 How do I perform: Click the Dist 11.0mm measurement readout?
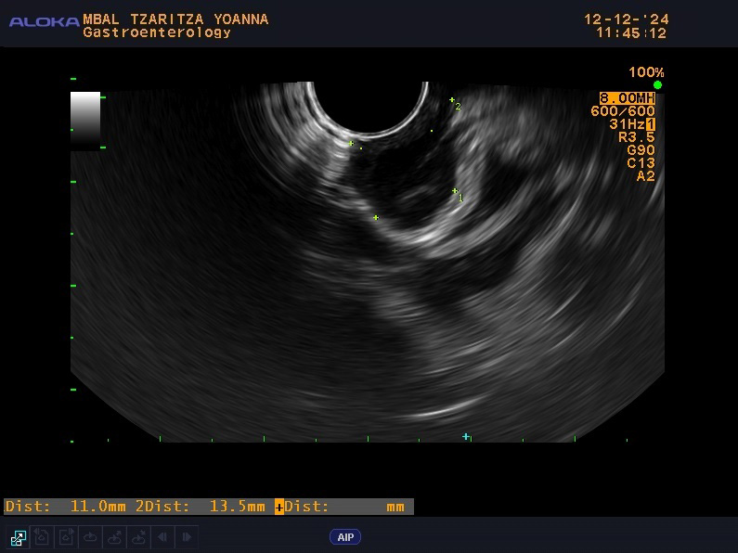tap(65, 507)
